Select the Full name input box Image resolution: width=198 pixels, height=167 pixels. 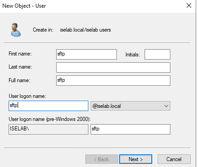tap(113, 81)
